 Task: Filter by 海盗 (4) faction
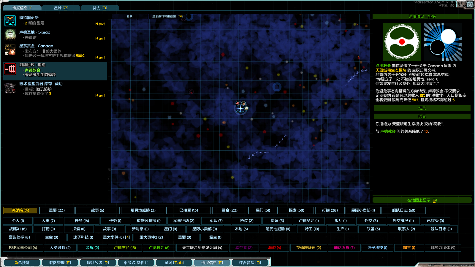(275, 248)
